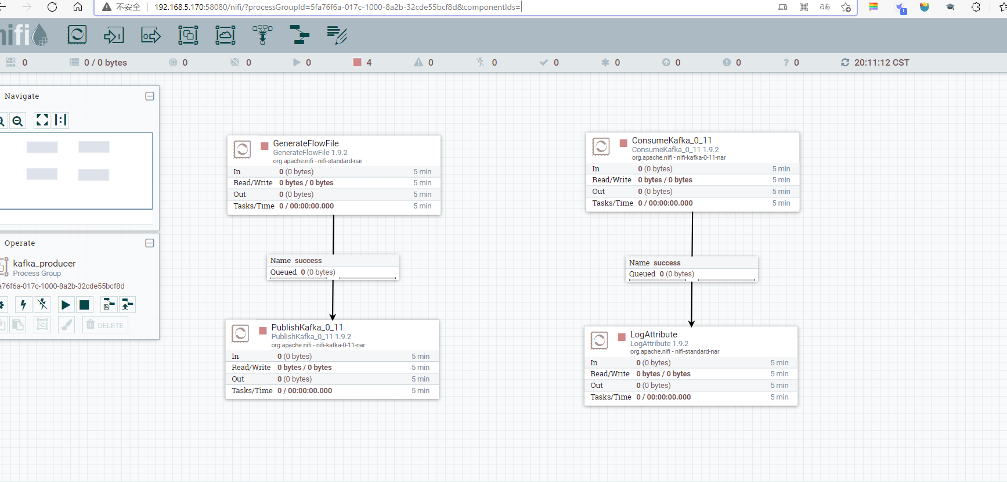Zoom out with Navigate magnifier minus icon
The height and width of the screenshot is (482, 1007).
tap(18, 120)
